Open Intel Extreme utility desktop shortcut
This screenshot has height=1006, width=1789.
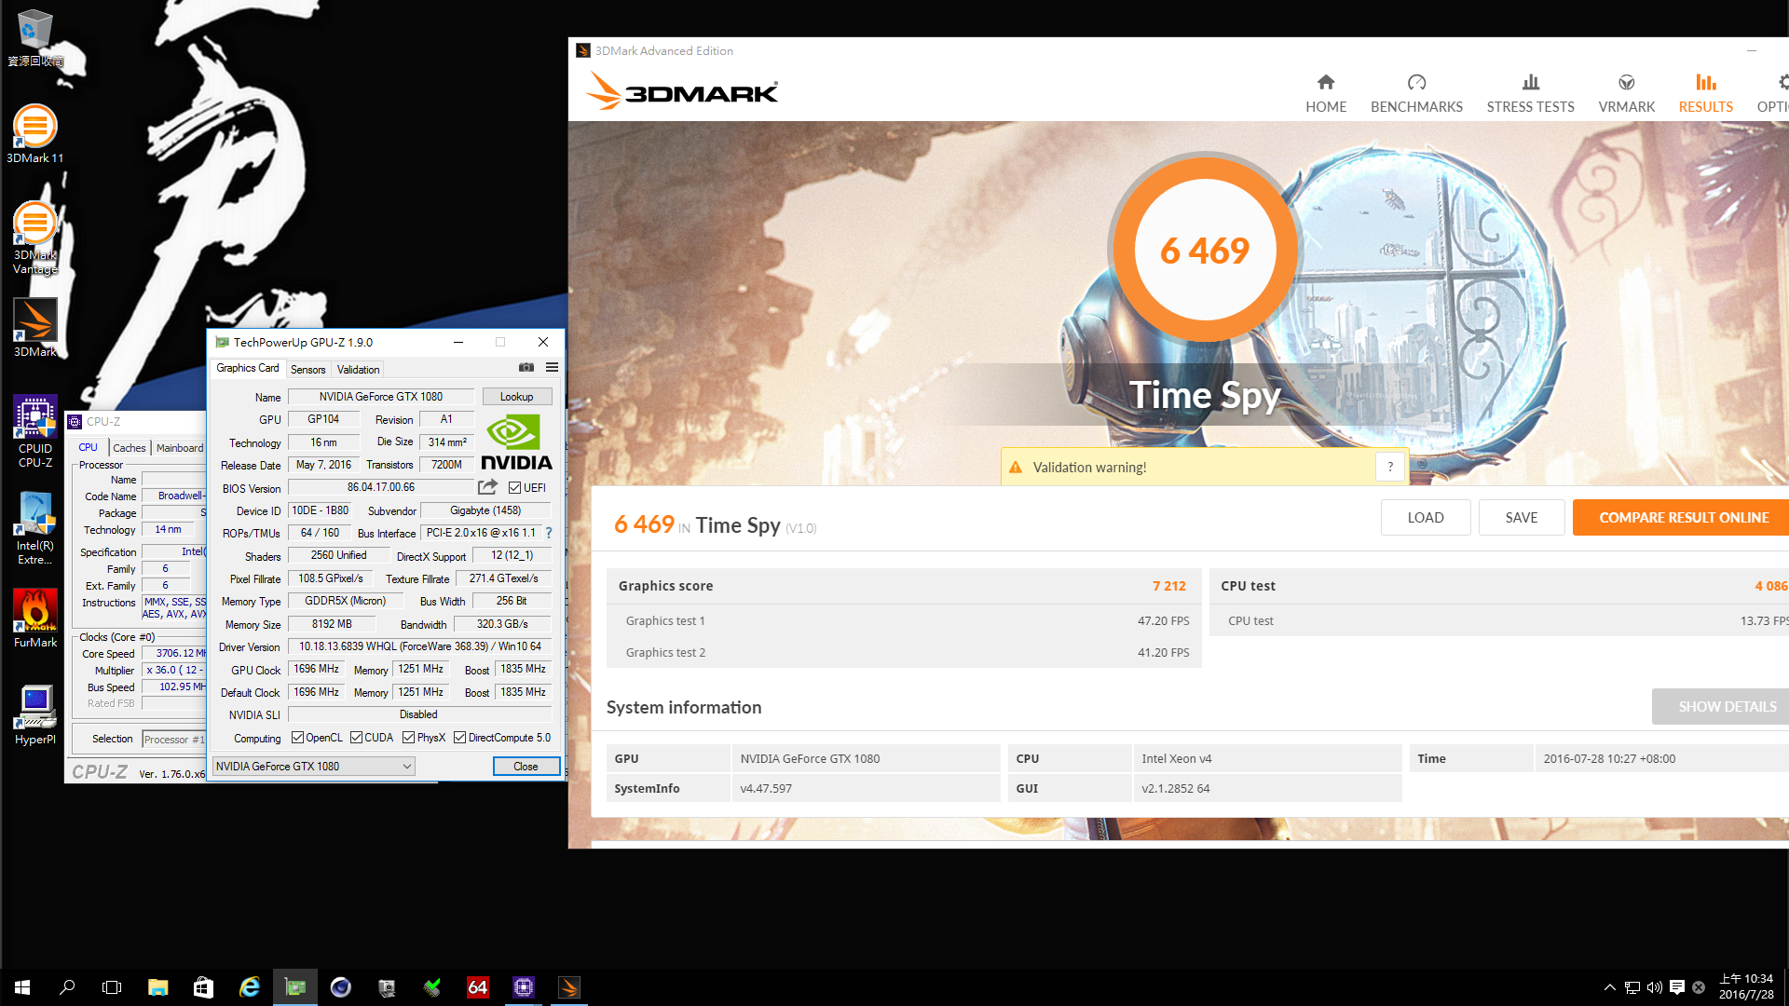click(x=34, y=529)
